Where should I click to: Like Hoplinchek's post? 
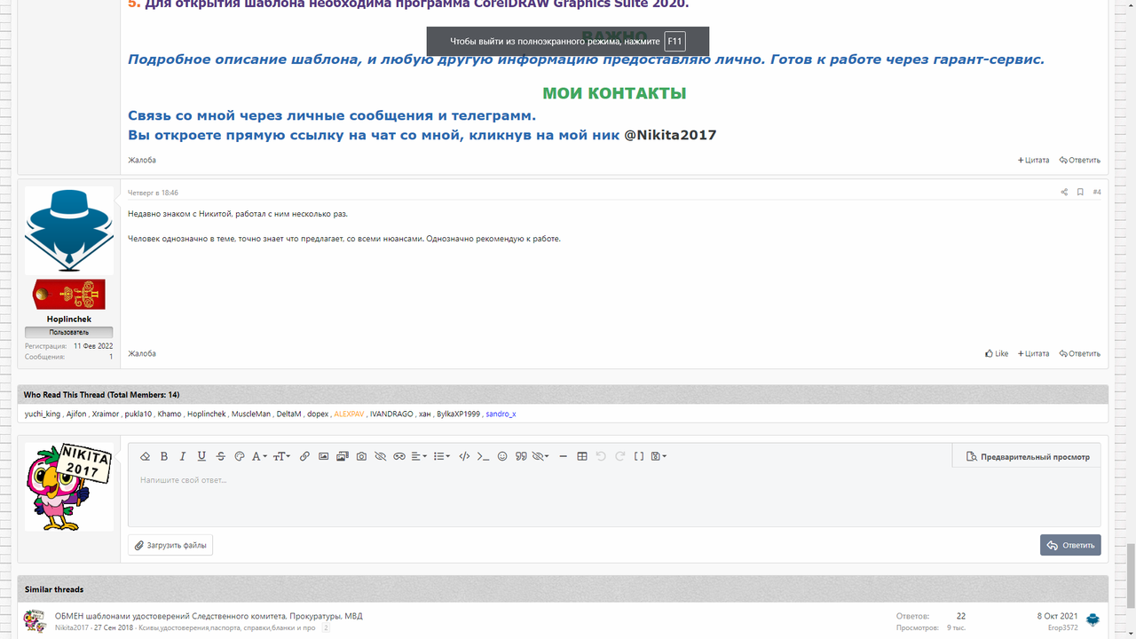tap(997, 353)
